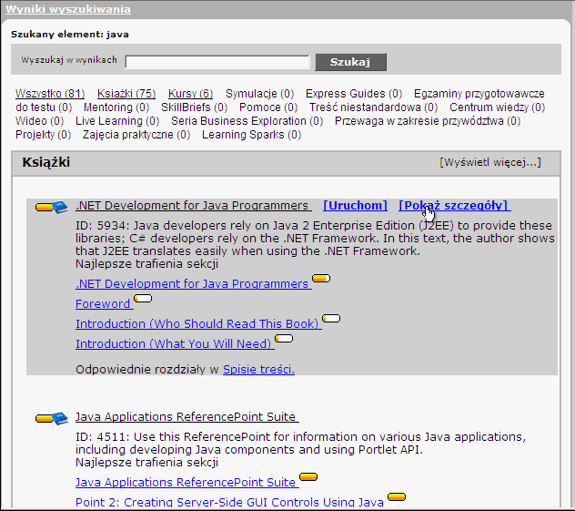The width and height of the screenshot is (575, 511).
Task: Open the first Spisie treści link
Action: (x=259, y=369)
